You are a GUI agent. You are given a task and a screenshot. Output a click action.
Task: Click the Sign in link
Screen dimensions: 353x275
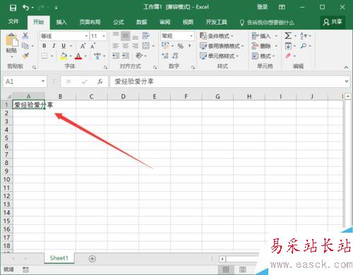[x=262, y=7]
